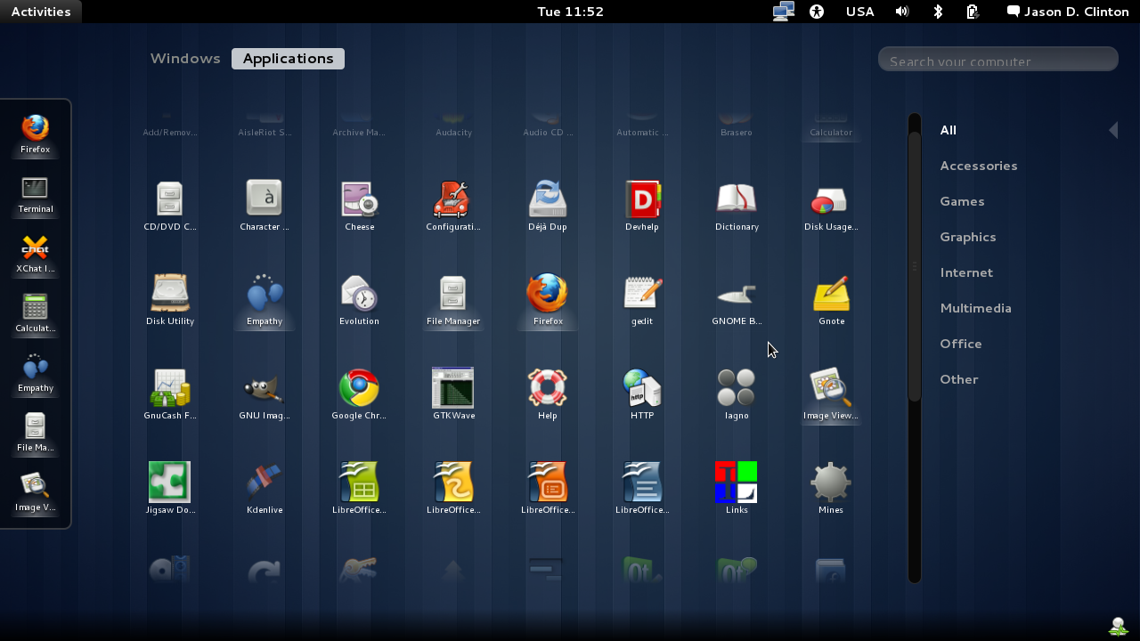Filter applications by Internet category

point(966,272)
